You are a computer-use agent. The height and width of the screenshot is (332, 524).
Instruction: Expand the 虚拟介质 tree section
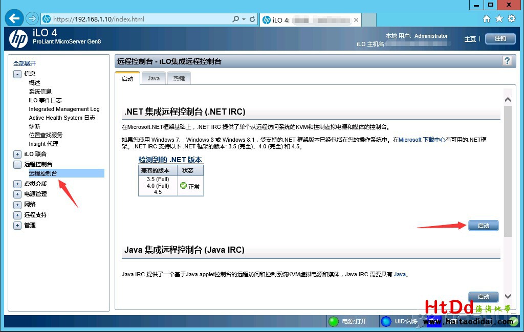(17, 184)
